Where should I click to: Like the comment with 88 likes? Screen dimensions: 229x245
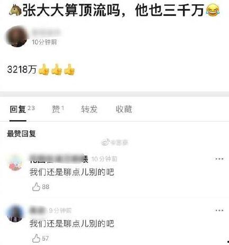pos(36,187)
